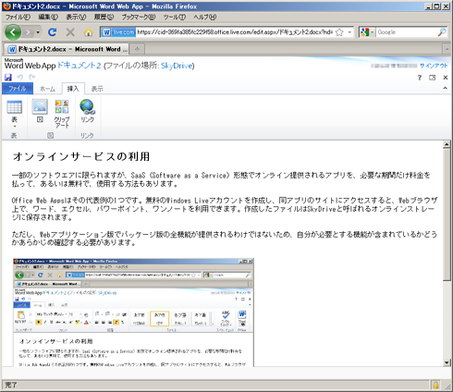Open a new browser tab with plus button
The image size is (453, 392).
click(x=137, y=49)
